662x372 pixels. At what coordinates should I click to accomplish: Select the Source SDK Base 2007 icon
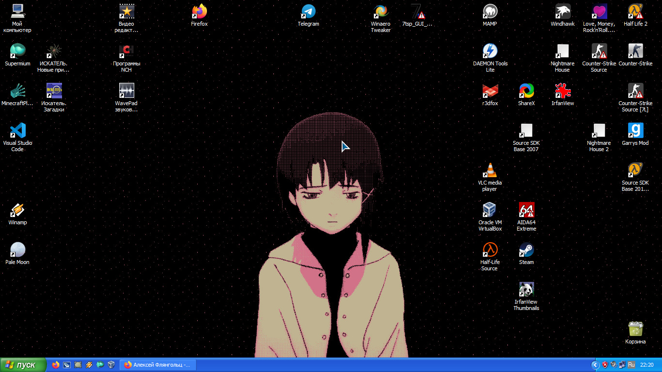pos(526,138)
